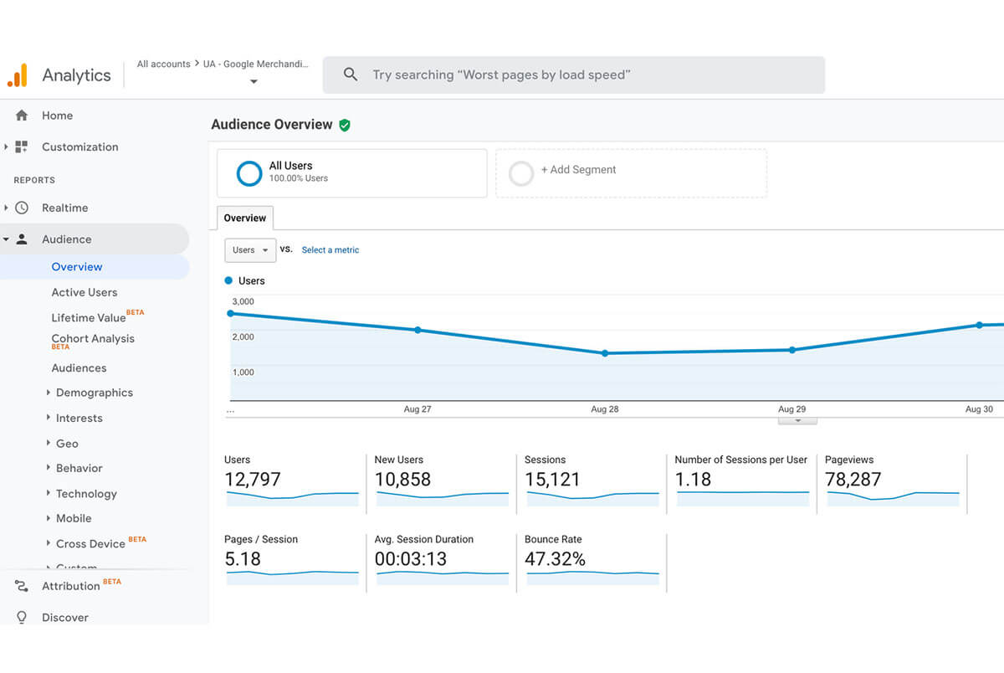This screenshot has height=673, width=1004.
Task: Click the Users sparkline under 12,797
Action: coord(291,498)
